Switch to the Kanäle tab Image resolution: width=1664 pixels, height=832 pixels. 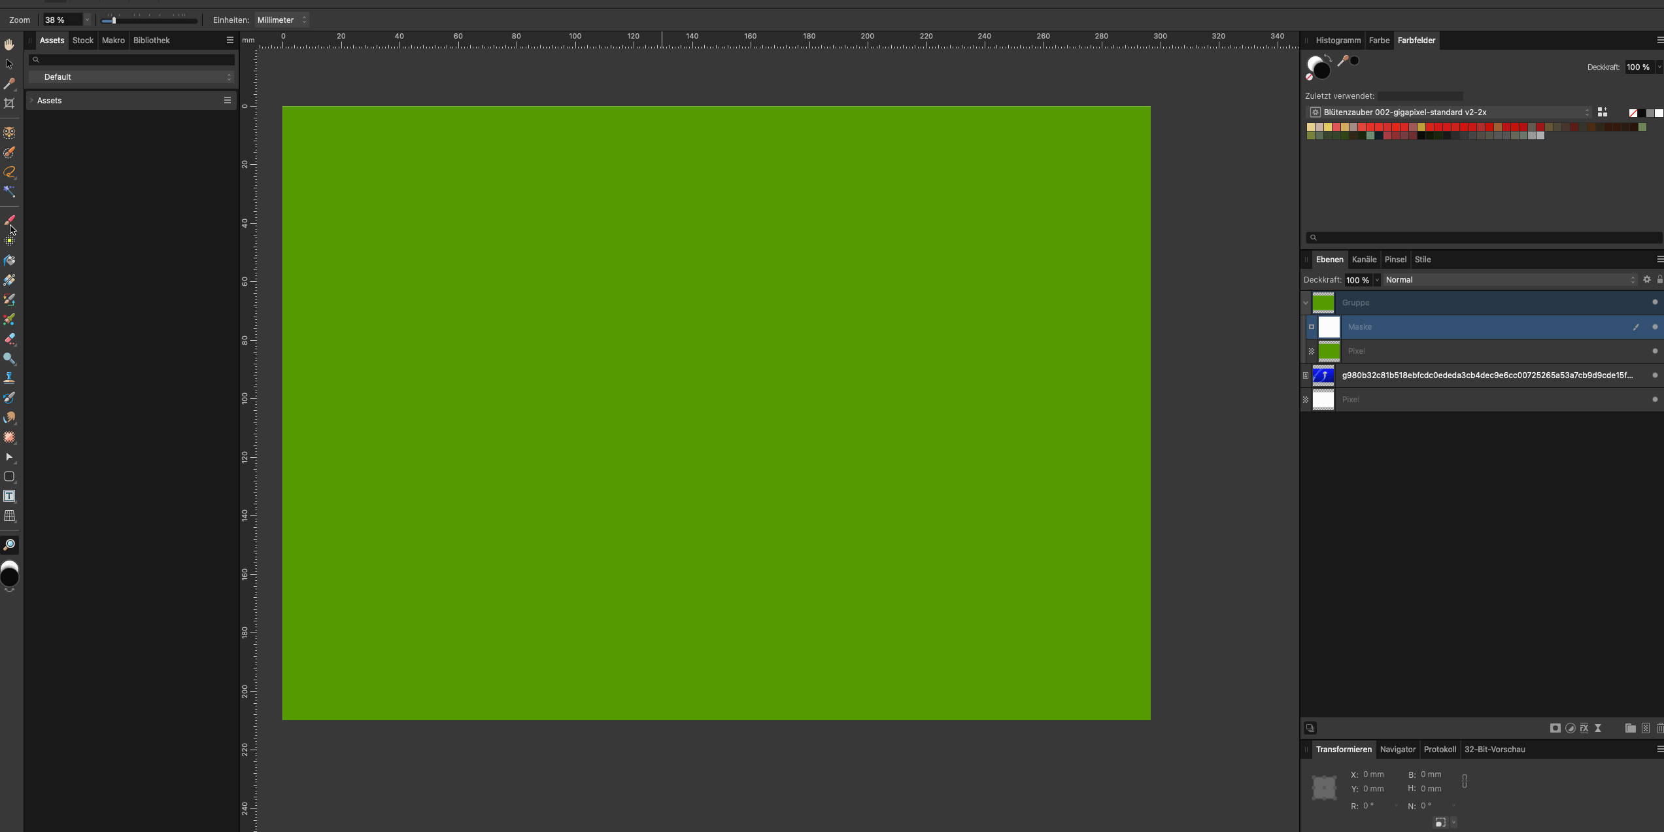[1364, 260]
